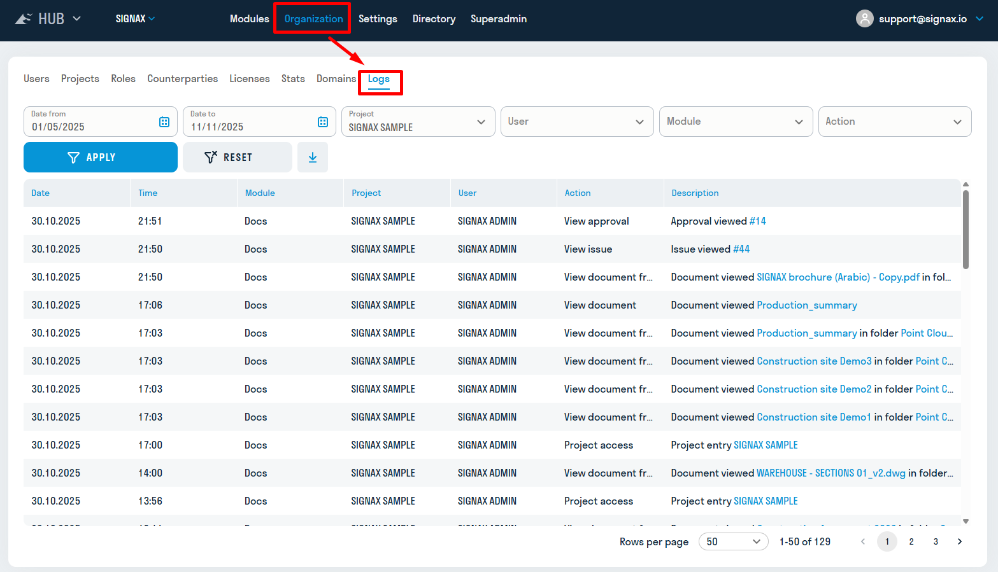The image size is (998, 572).
Task: Click the next page chevron
Action: pos(960,541)
